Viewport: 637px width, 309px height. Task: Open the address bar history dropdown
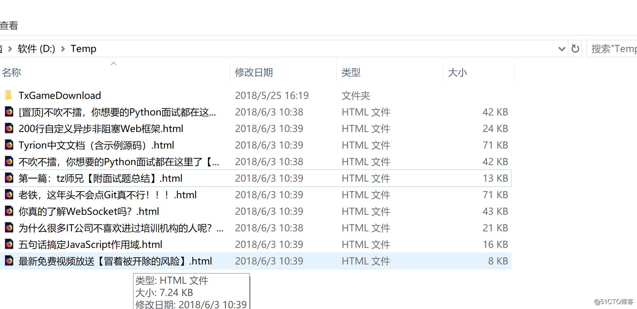tap(562, 49)
